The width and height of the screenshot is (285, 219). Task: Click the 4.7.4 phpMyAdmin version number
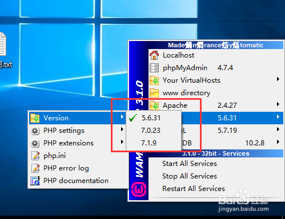(225, 68)
